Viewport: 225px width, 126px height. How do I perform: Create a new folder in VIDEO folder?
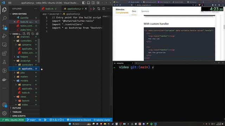(28, 34)
